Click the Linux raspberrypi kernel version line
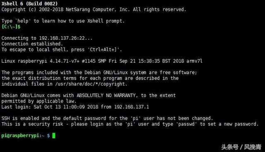265x152 pixels. [102, 61]
